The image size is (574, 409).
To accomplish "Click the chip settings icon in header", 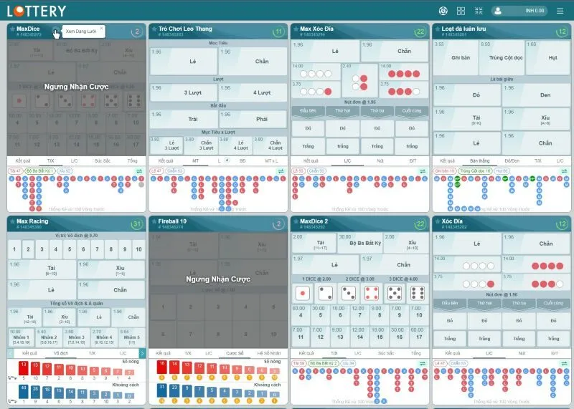I will click(443, 11).
